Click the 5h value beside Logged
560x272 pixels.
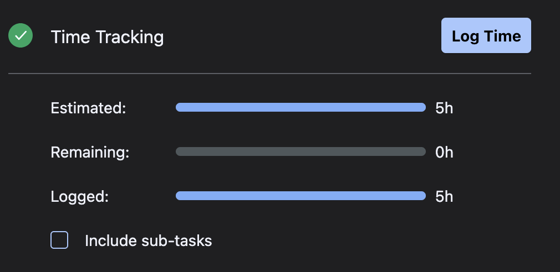tap(444, 196)
